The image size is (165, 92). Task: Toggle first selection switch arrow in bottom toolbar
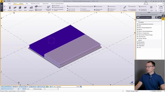tap(2, 87)
